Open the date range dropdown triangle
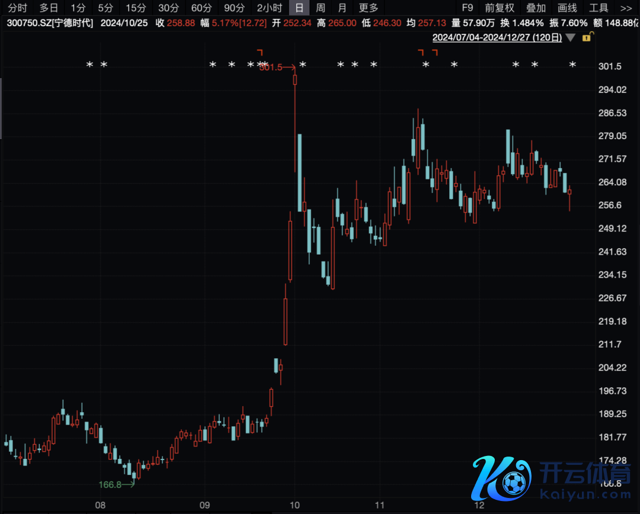 (x=570, y=38)
